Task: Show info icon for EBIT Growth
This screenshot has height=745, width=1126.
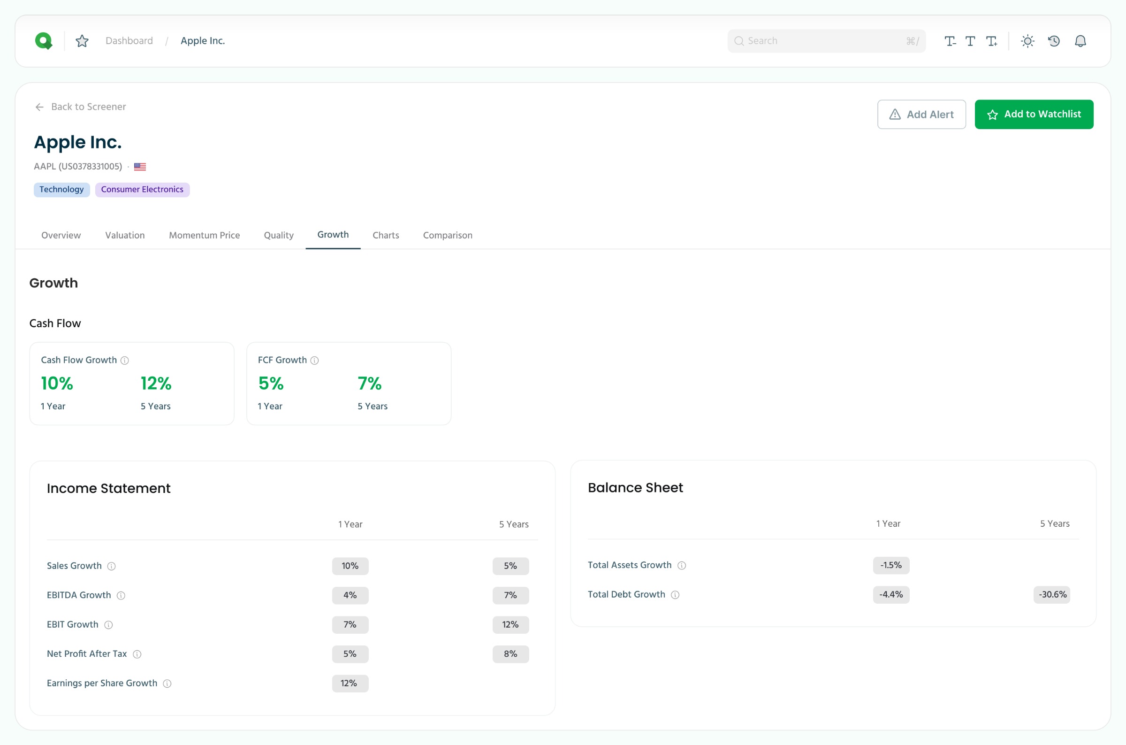Action: (109, 625)
